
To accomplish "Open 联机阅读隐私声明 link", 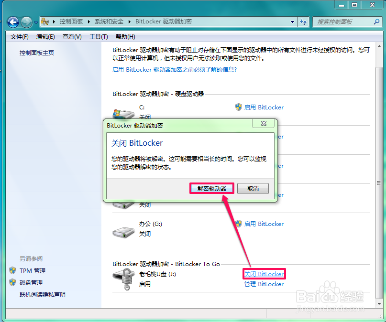I will point(43,294).
